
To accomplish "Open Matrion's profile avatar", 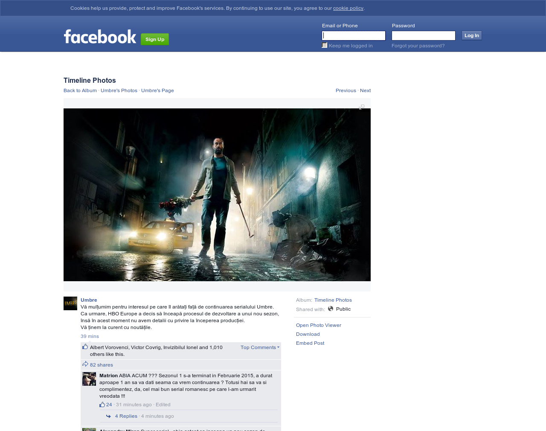I will [x=89, y=379].
